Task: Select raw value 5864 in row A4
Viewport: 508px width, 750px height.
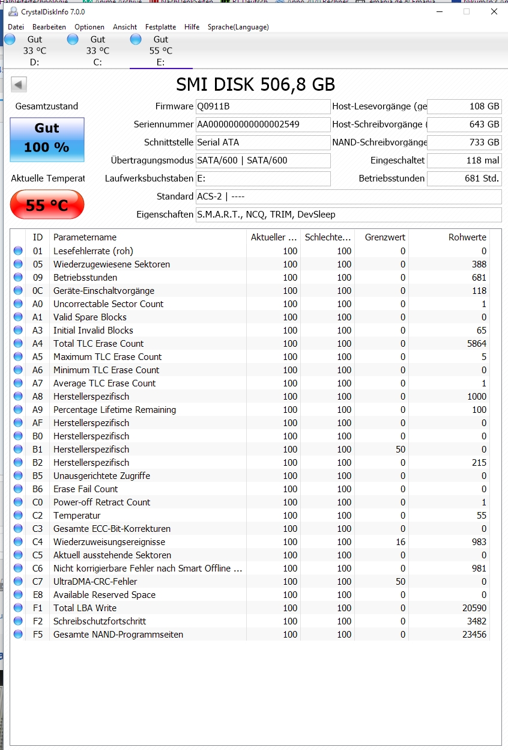Action: [476, 344]
